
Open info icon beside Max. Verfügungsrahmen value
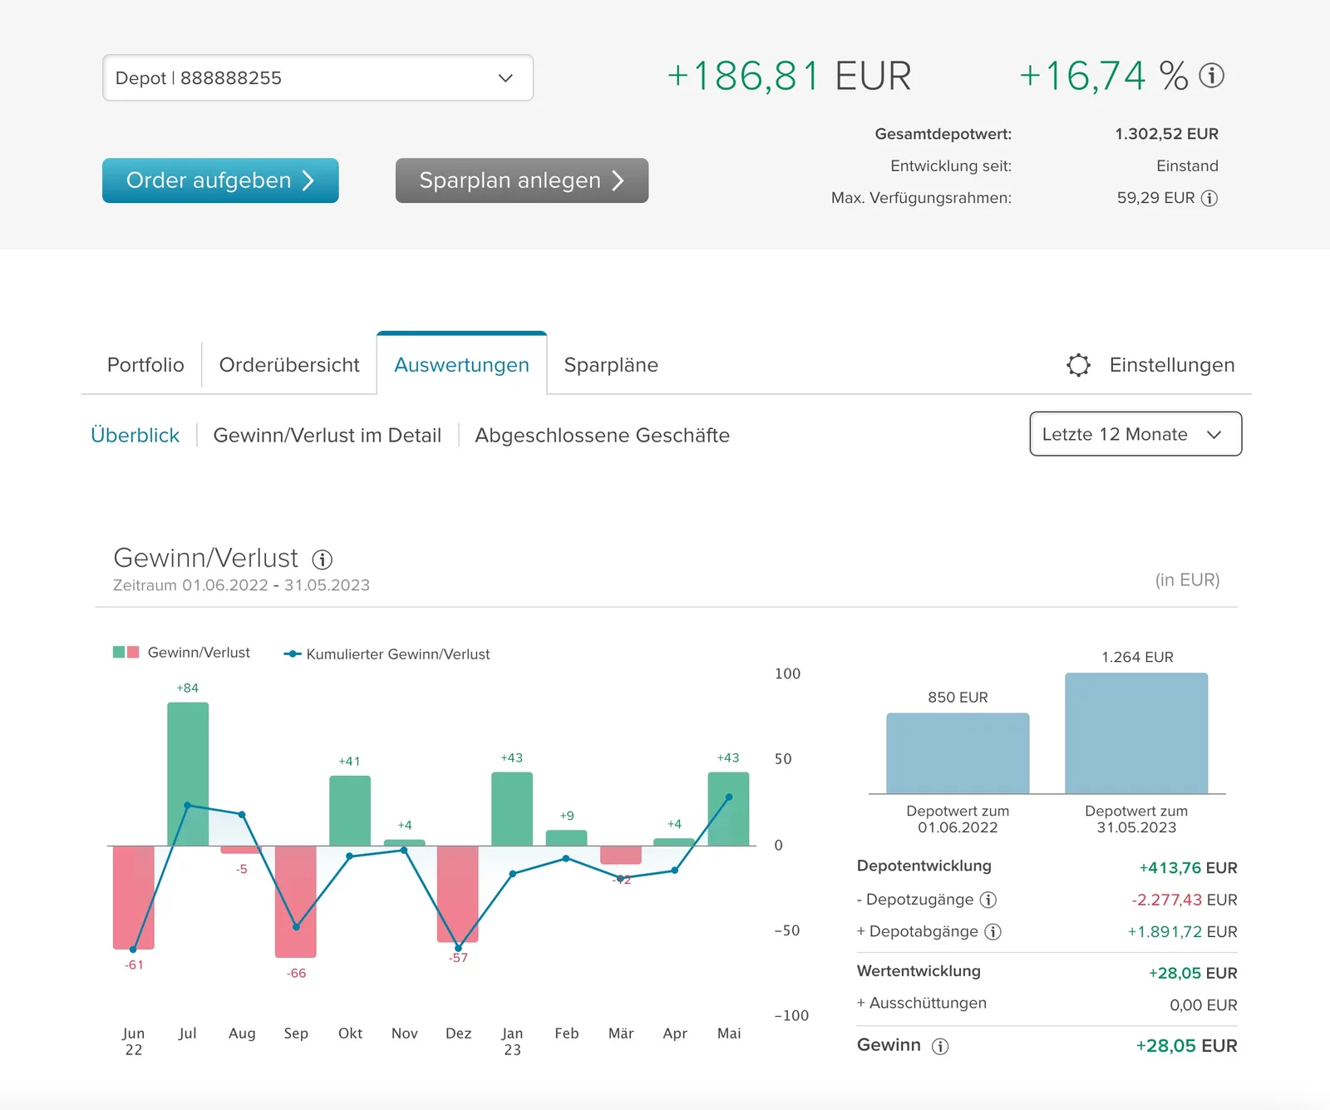(x=1210, y=198)
